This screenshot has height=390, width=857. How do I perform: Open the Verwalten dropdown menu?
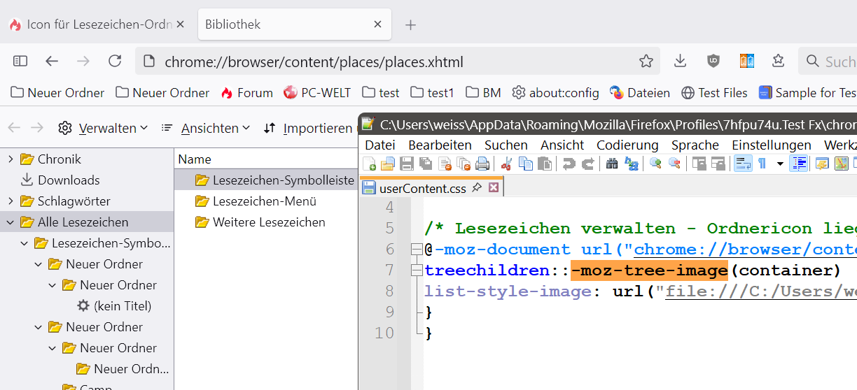pos(104,129)
